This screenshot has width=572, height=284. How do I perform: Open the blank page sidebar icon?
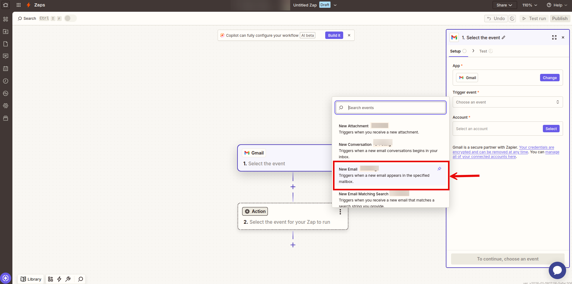click(x=6, y=44)
